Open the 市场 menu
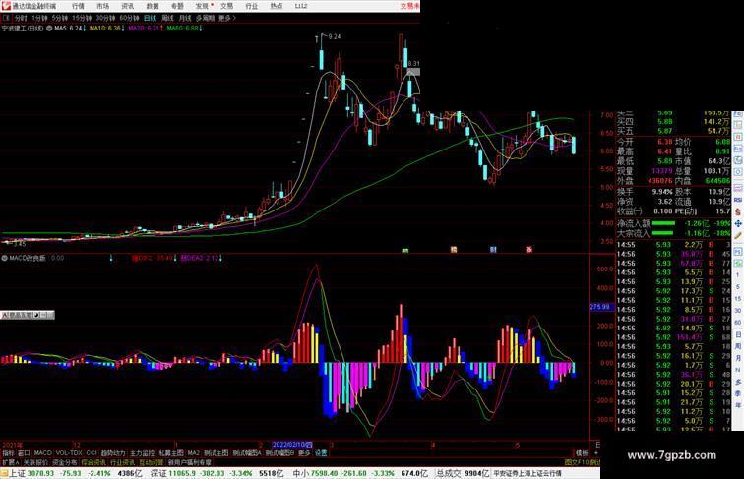Screen dimensions: 744x479 click(x=102, y=6)
